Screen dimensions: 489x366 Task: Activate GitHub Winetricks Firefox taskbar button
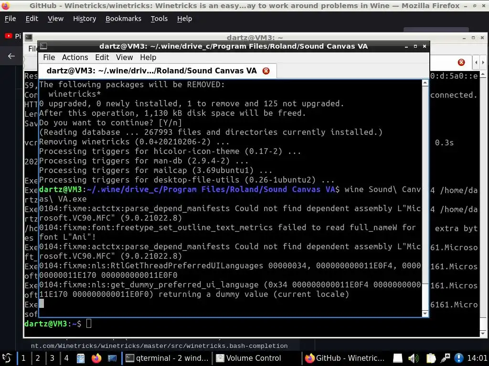[x=346, y=358]
